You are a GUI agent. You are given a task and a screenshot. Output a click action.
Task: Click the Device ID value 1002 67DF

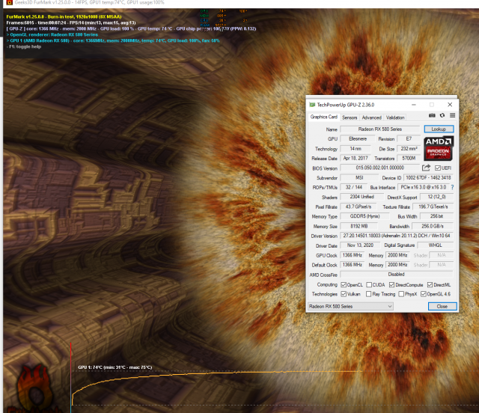(x=428, y=177)
